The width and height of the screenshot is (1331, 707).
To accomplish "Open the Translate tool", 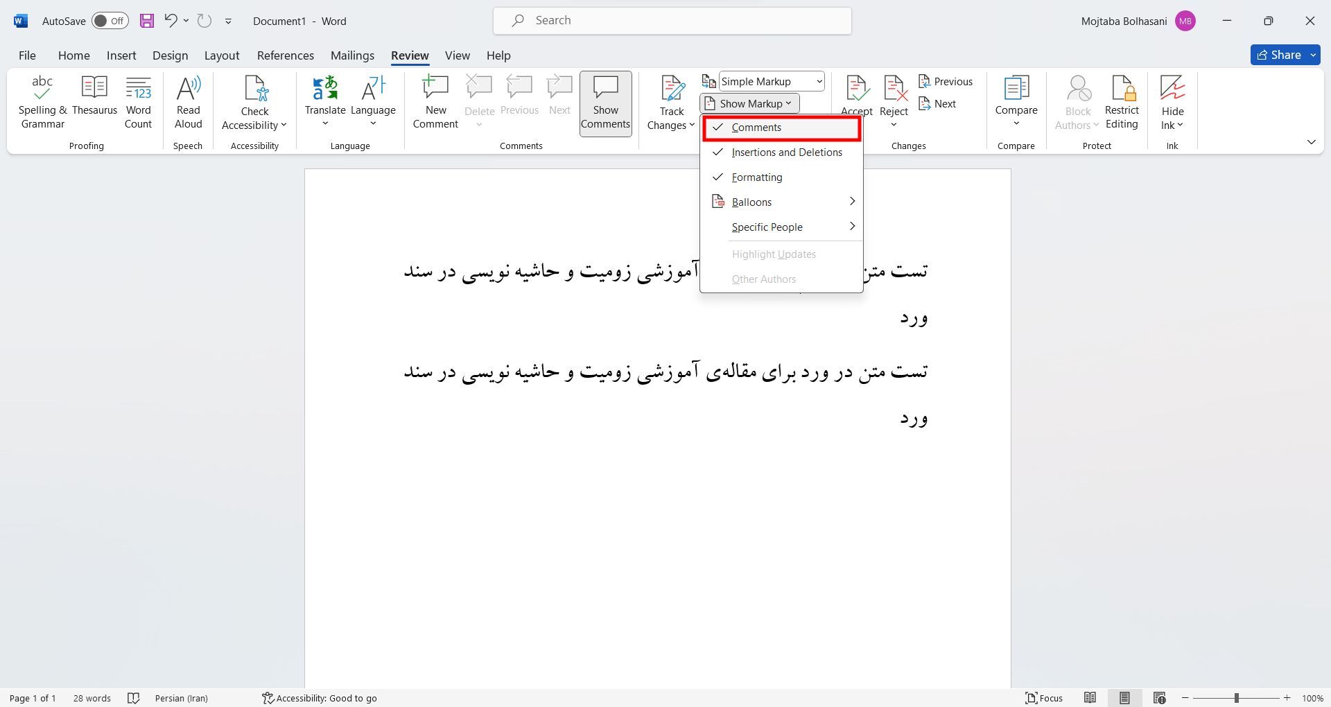I will 325,103.
